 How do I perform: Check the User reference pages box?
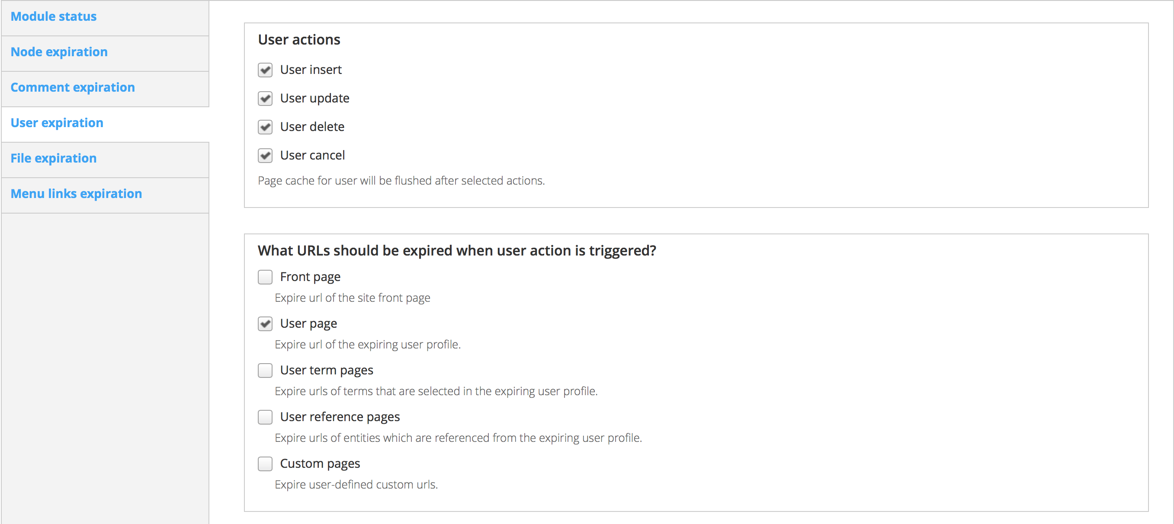tap(265, 417)
